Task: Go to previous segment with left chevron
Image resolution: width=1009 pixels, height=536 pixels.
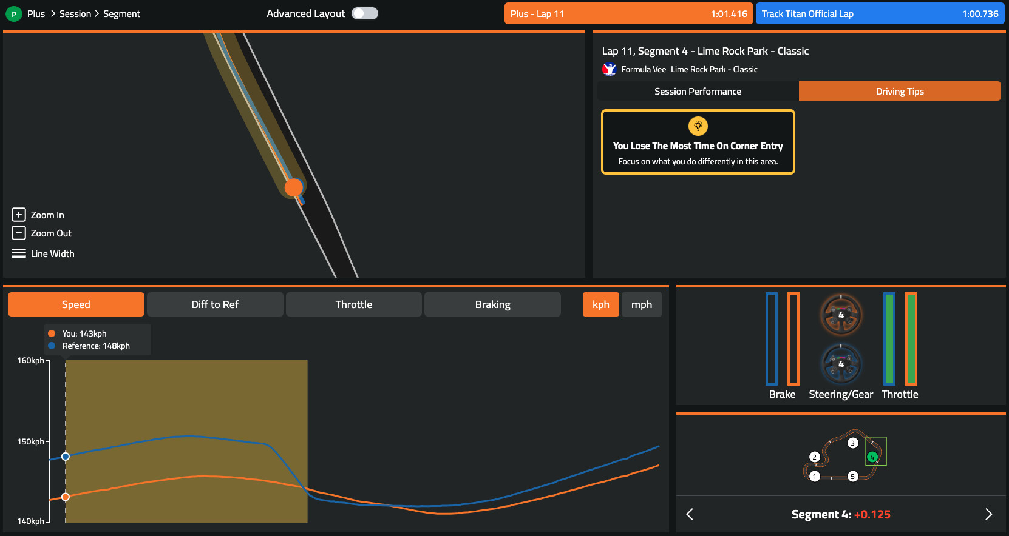Action: click(x=690, y=514)
